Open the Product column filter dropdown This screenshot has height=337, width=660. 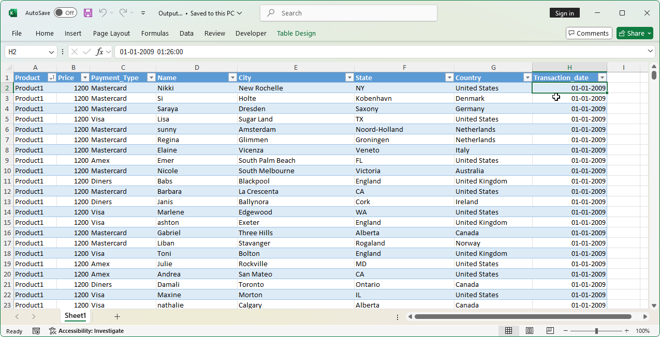(x=52, y=78)
